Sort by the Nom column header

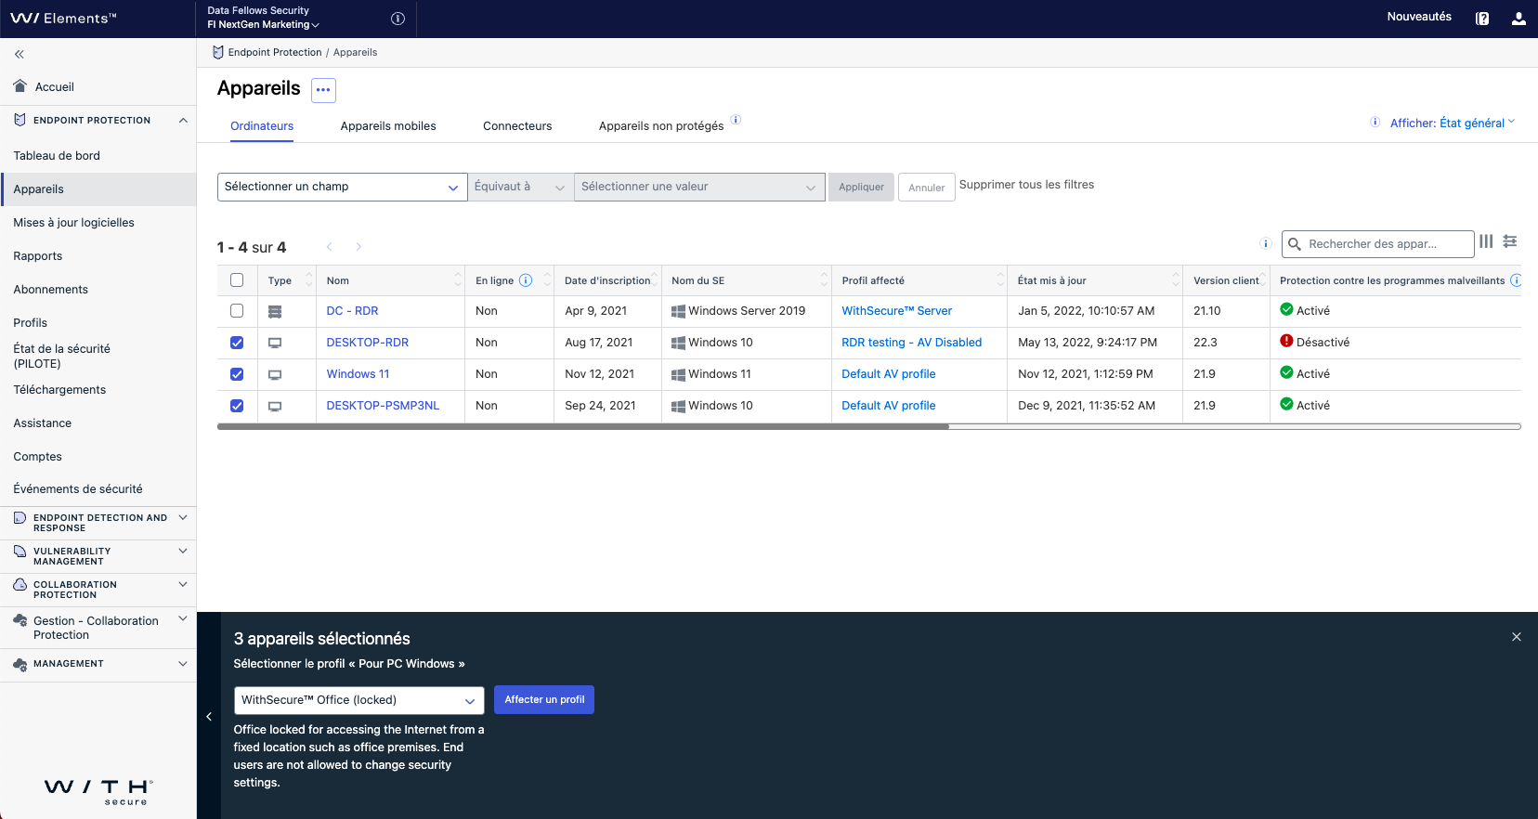pos(390,280)
